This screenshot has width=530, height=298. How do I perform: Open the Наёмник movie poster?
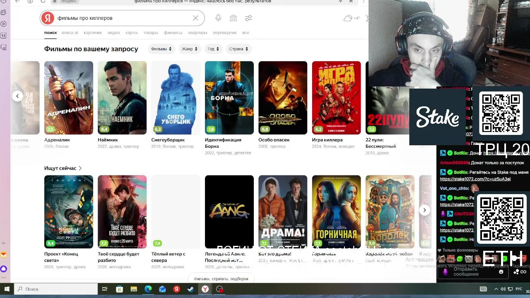[x=122, y=98]
